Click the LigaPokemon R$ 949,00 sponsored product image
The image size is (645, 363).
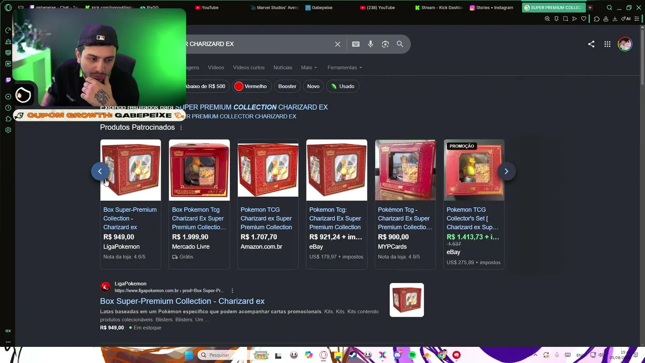click(x=131, y=170)
